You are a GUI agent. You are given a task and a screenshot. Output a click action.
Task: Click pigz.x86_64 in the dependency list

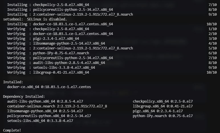coord(158,111)
